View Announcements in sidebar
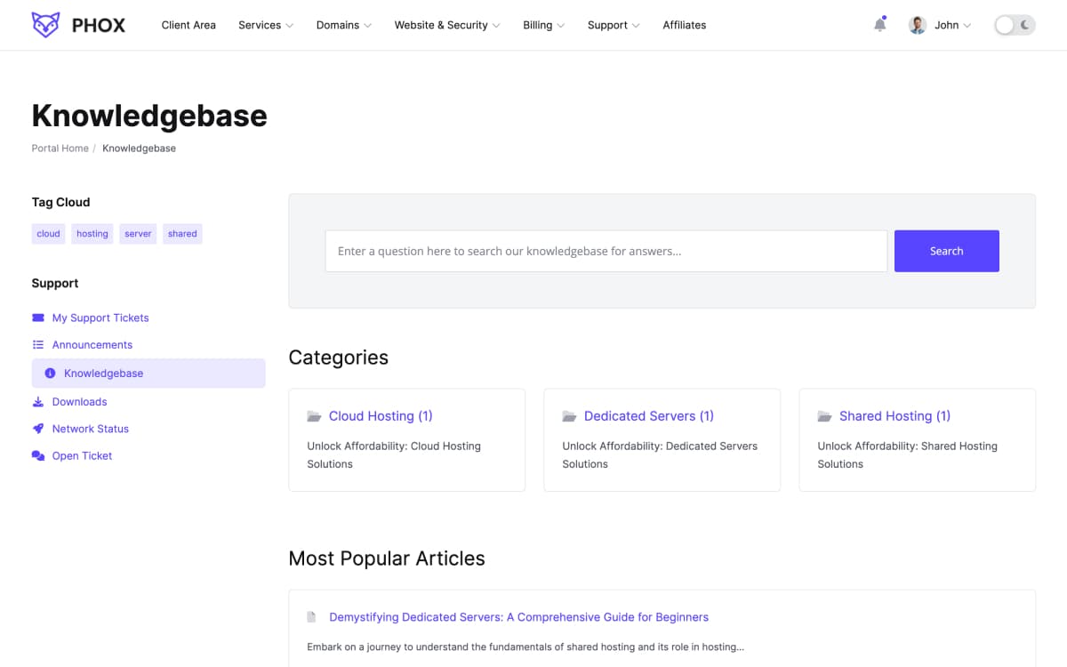This screenshot has width=1067, height=667. (92, 344)
